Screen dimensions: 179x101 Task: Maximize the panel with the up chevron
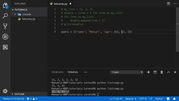click(x=168, y=72)
